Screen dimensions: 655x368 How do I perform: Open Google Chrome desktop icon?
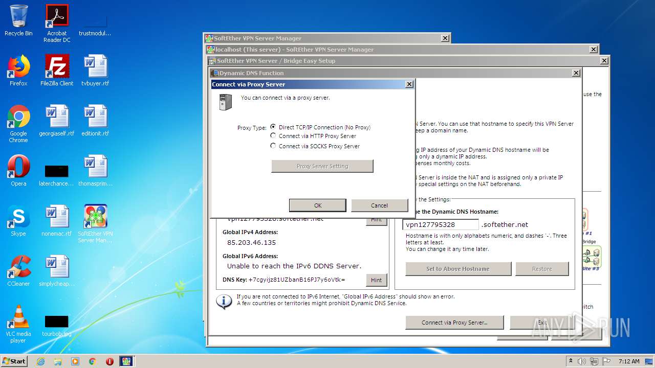pos(18,124)
